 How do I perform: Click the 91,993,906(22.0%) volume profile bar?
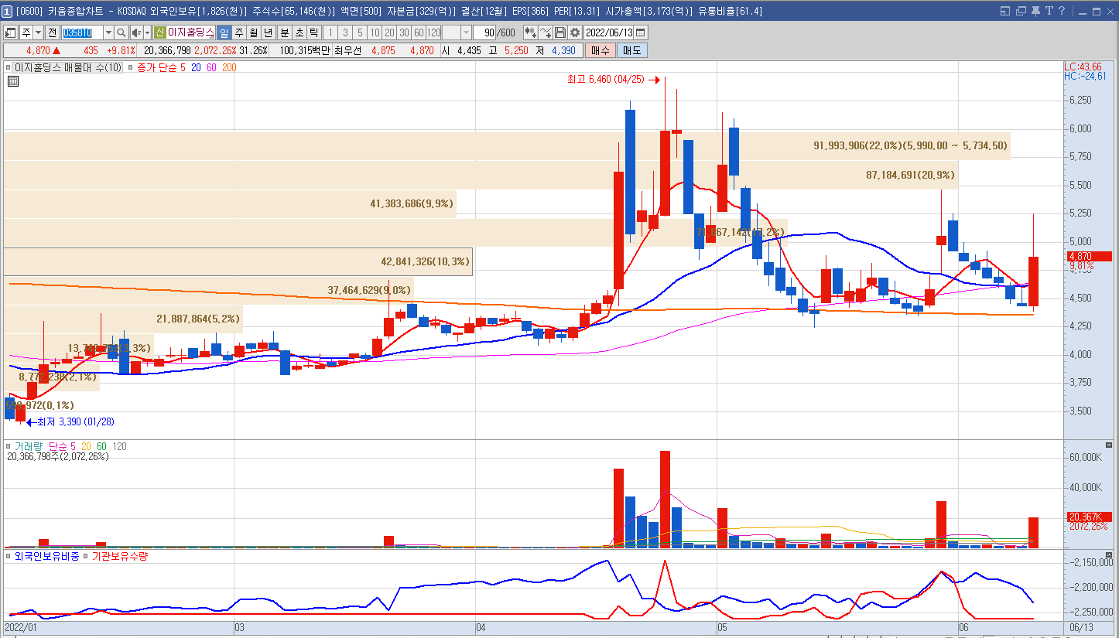tap(507, 145)
